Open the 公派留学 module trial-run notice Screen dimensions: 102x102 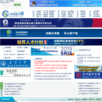[51, 68]
